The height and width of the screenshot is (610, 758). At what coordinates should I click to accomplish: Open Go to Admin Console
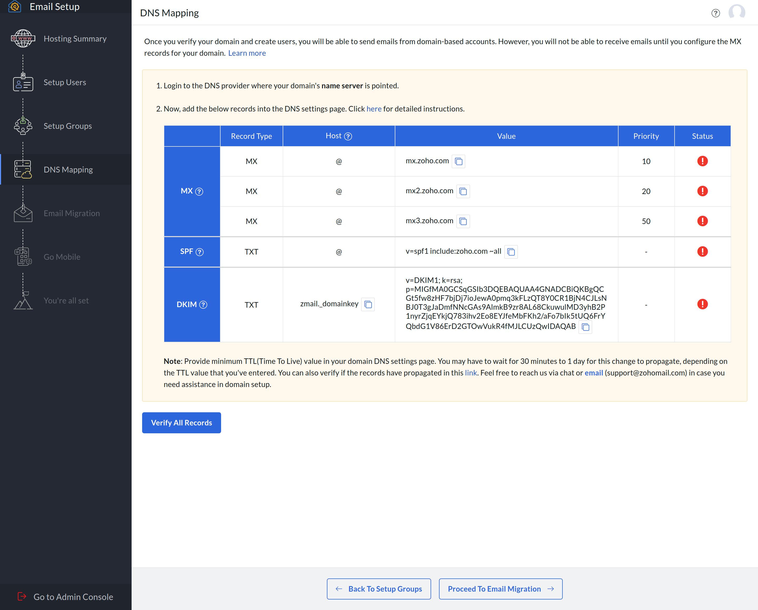(66, 597)
